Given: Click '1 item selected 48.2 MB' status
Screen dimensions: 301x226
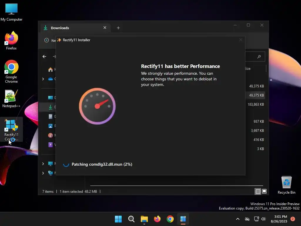Looking at the screenshot, I should coord(78,191).
